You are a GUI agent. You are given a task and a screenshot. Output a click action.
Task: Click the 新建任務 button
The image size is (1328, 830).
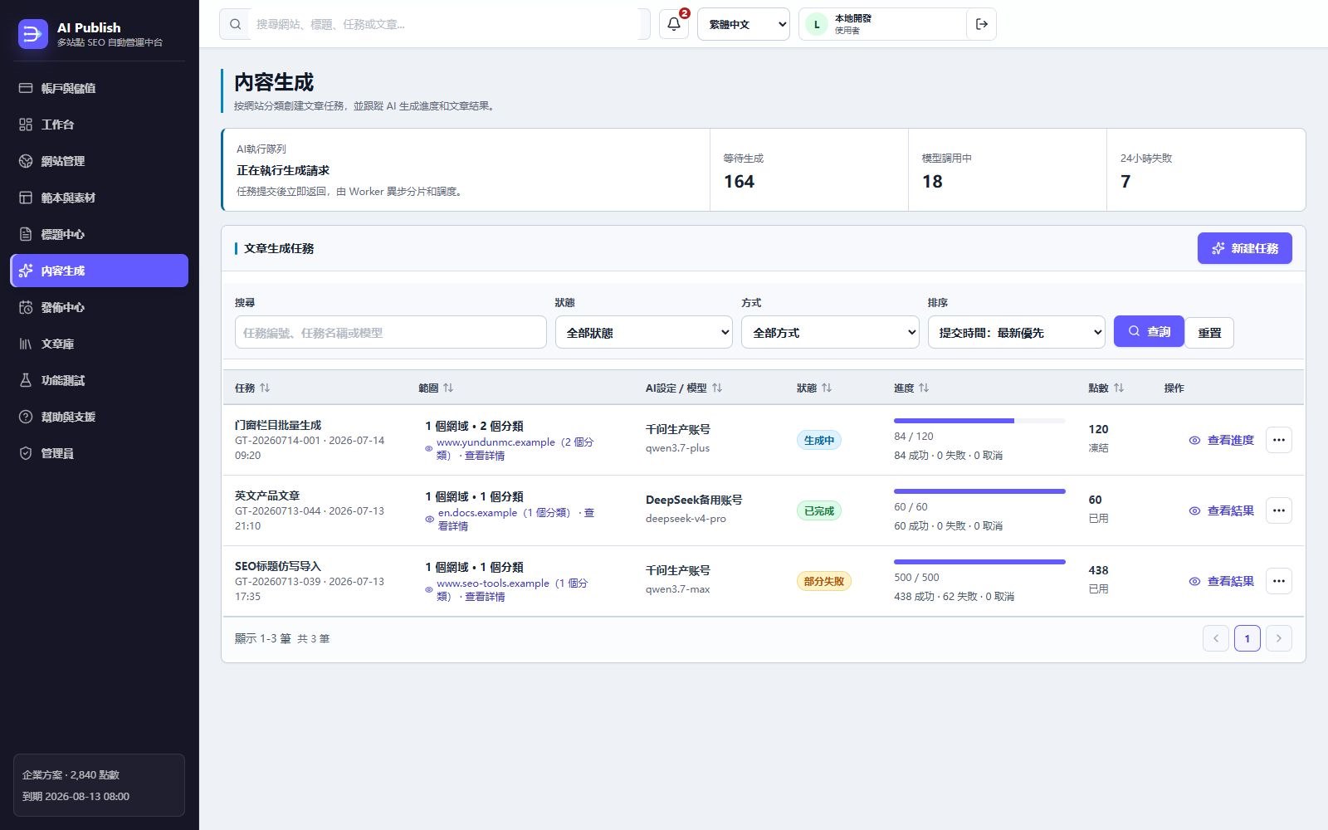[1244, 248]
